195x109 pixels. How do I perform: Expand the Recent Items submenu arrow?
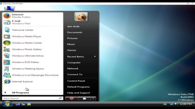coord(95,57)
